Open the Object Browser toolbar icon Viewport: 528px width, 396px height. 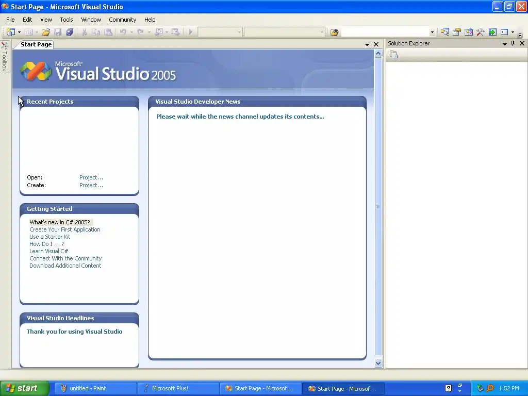point(468,32)
